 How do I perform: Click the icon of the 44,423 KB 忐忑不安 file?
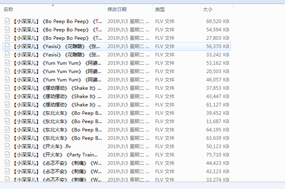coord(7,163)
